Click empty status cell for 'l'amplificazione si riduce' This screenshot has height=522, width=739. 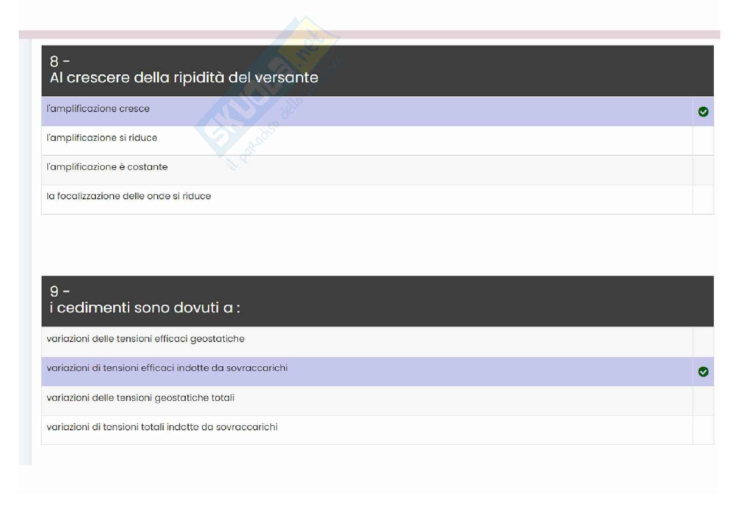pyautogui.click(x=703, y=141)
